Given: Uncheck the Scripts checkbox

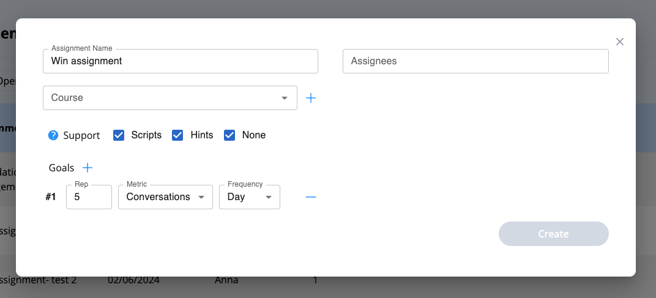Looking at the screenshot, I should tap(119, 135).
